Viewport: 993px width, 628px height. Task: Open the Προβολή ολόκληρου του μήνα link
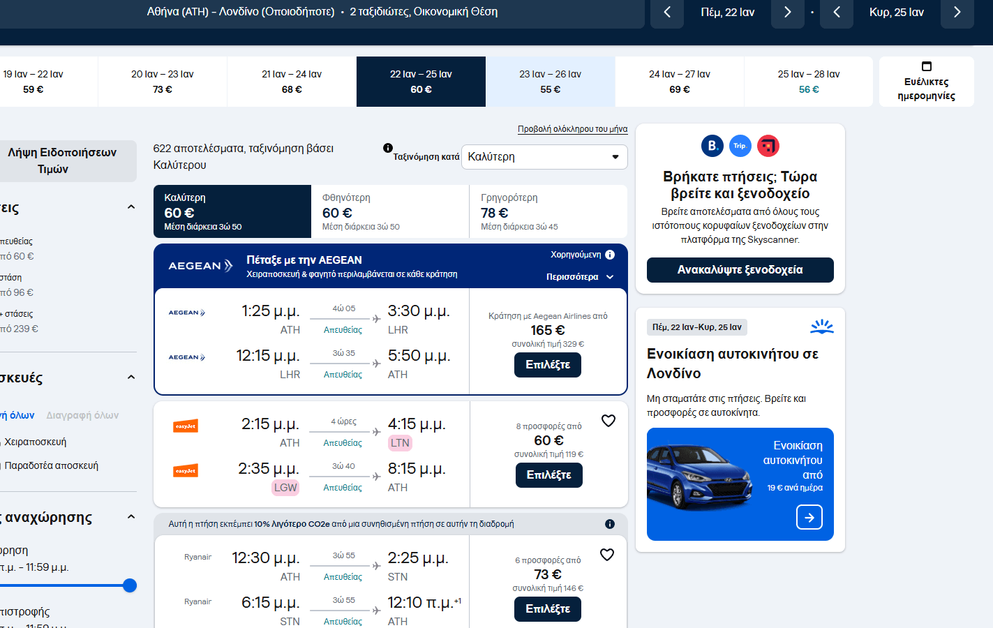click(x=572, y=129)
